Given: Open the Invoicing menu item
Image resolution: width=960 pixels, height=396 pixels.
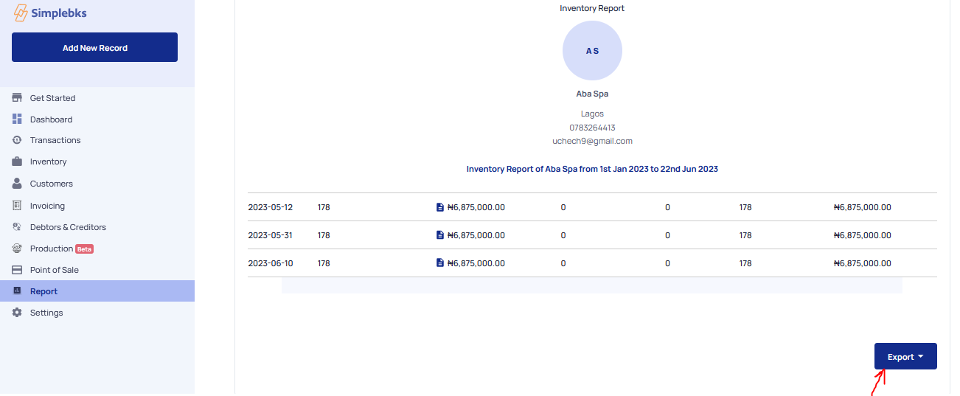Looking at the screenshot, I should [47, 206].
